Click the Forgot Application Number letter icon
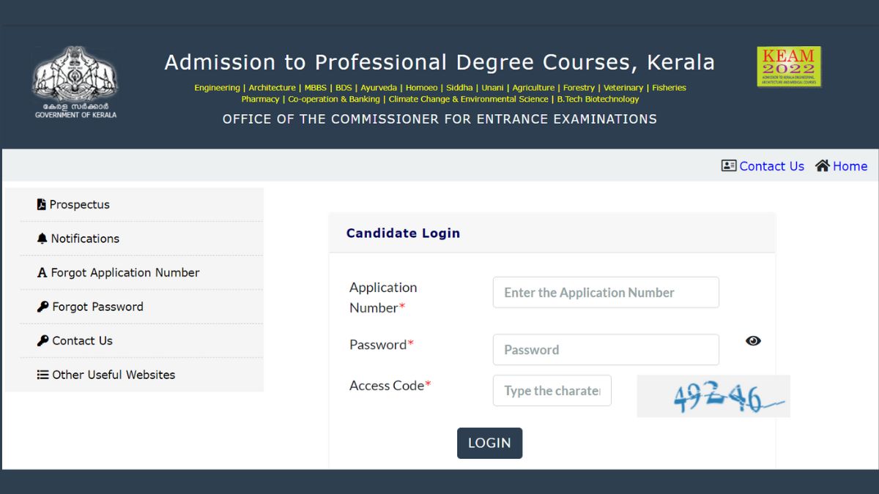Image resolution: width=879 pixels, height=494 pixels. click(42, 272)
